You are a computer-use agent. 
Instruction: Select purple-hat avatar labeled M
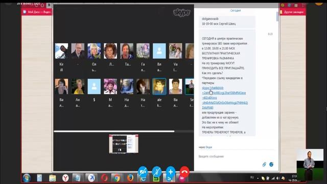(x=110, y=86)
